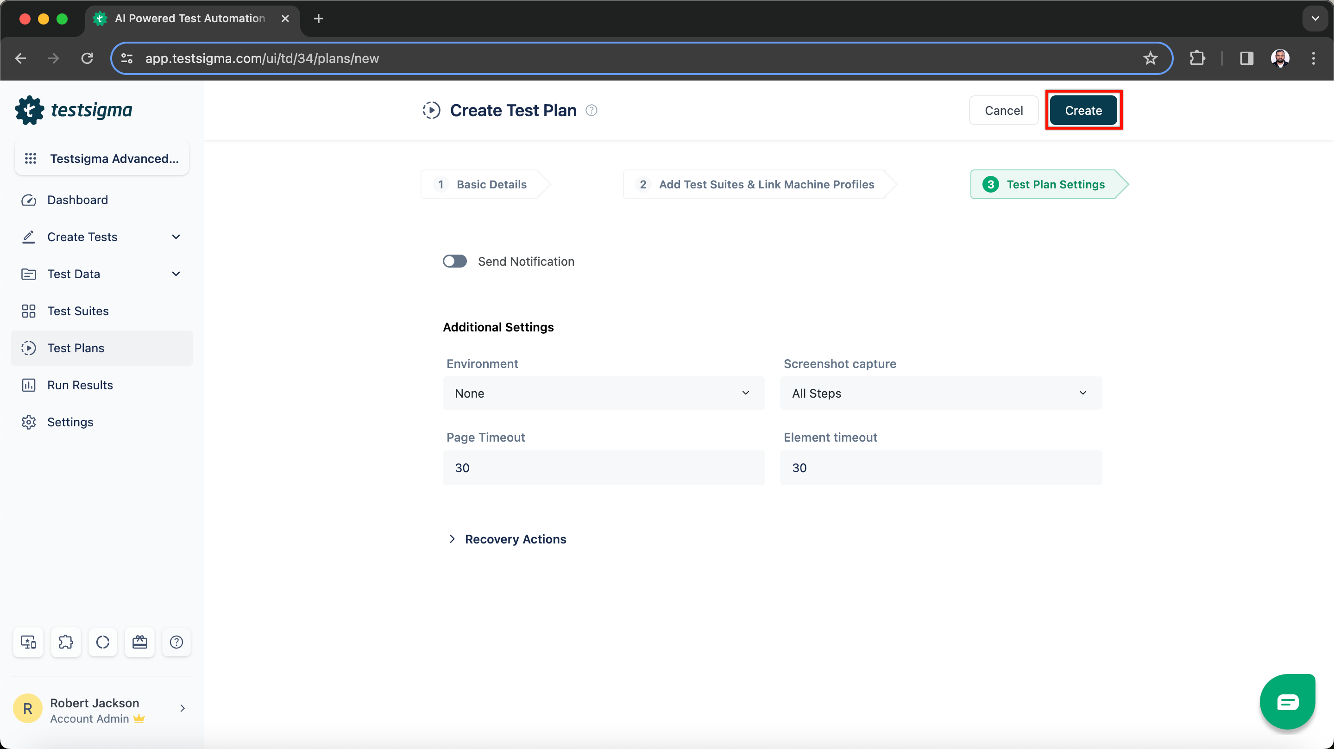Click the Cancel button to discard

[1004, 110]
